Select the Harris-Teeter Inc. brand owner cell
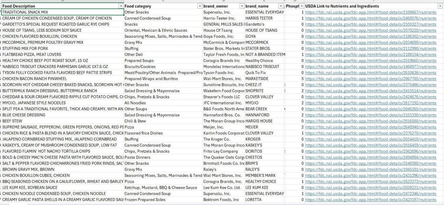The width and height of the screenshot is (444, 205). pyautogui.click(x=223, y=18)
